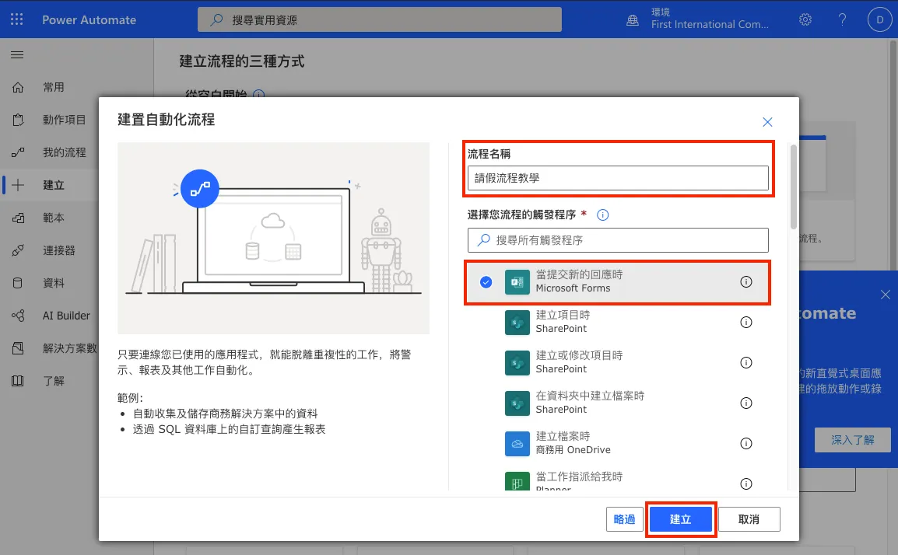Collapse the left navigation hamburger menu
The width and height of the screenshot is (898, 555).
(17, 55)
